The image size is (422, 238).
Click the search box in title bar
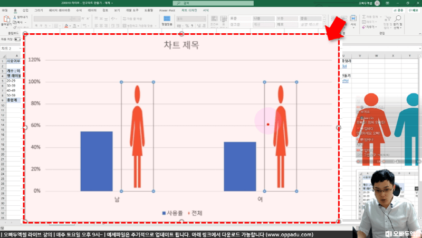pyautogui.click(x=213, y=3)
